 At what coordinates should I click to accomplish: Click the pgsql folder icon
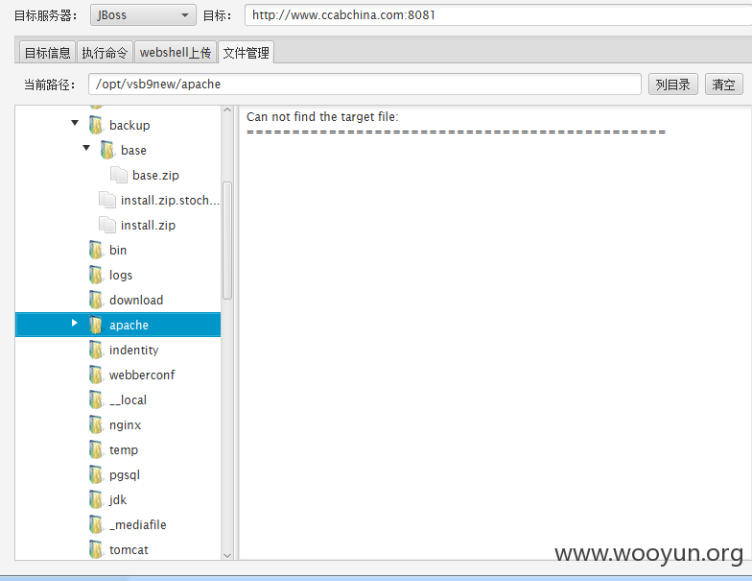[x=96, y=474]
